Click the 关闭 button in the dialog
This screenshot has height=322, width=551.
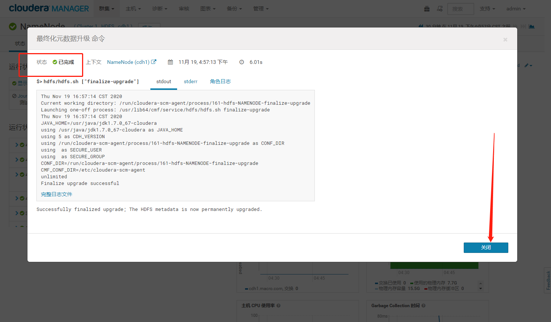pyautogui.click(x=486, y=248)
